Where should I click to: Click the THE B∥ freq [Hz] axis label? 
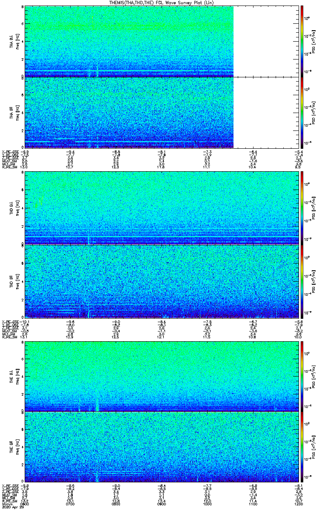point(17,447)
